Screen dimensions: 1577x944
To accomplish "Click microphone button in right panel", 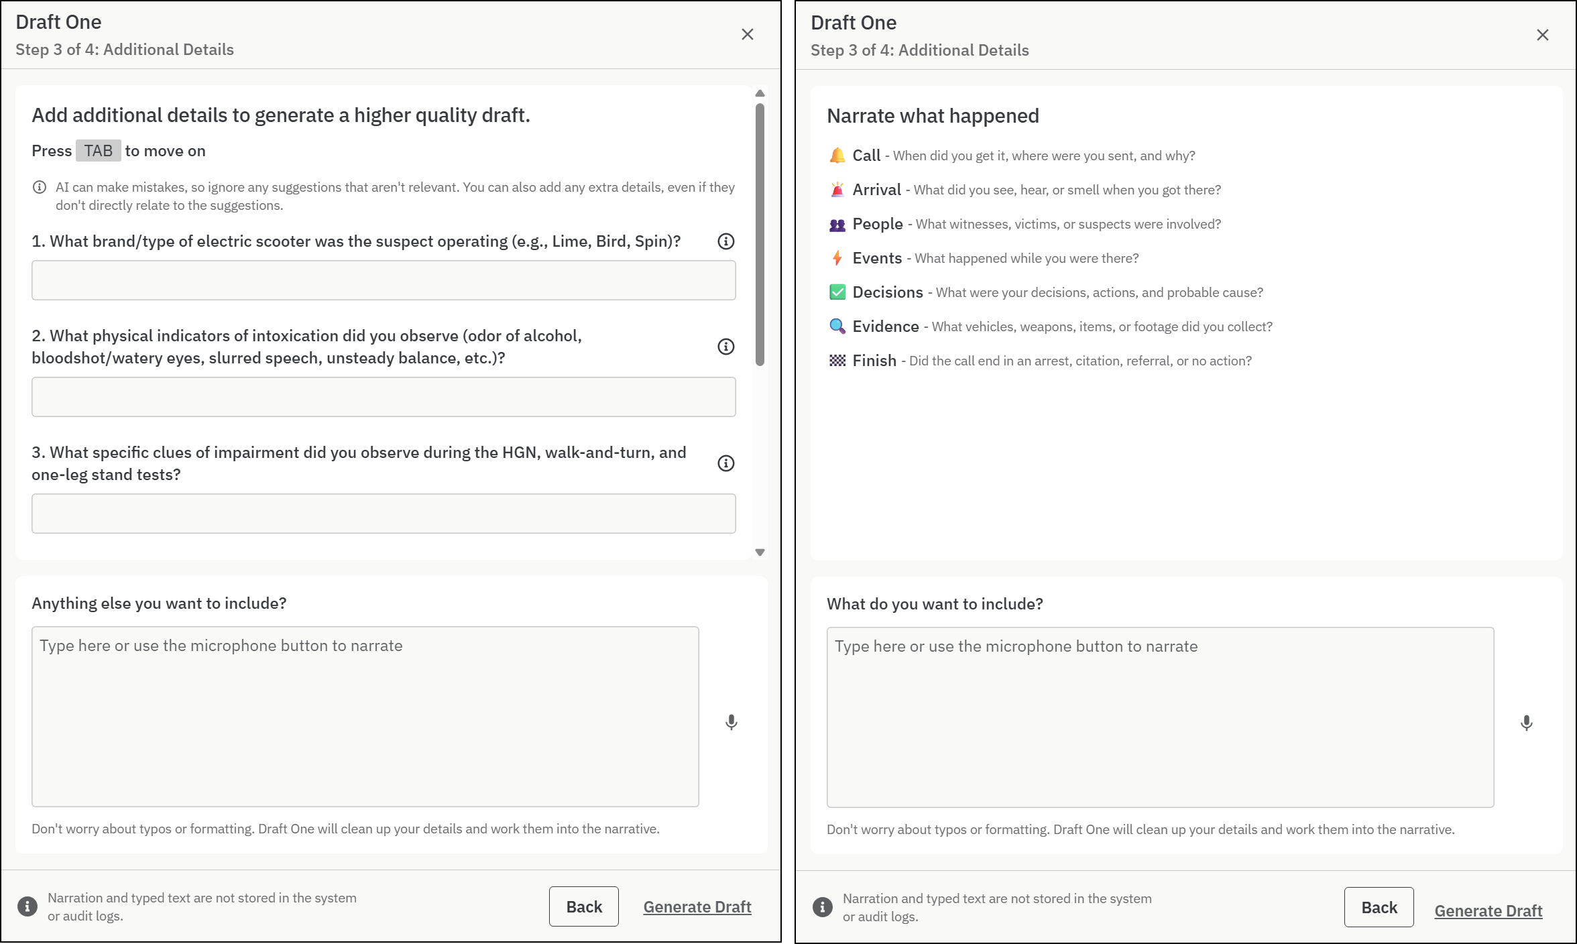I will tap(1526, 723).
